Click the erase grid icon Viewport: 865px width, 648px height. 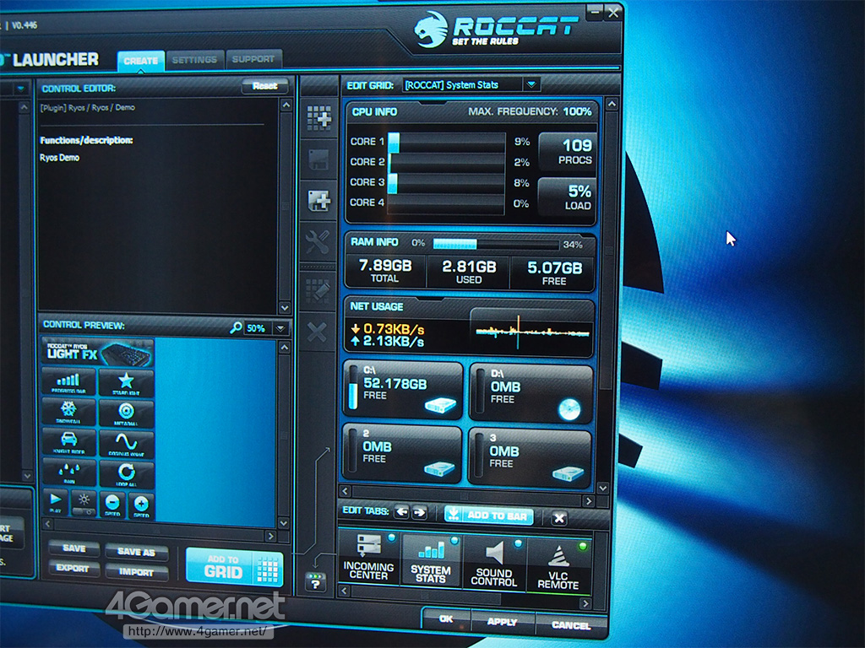pyautogui.click(x=318, y=290)
